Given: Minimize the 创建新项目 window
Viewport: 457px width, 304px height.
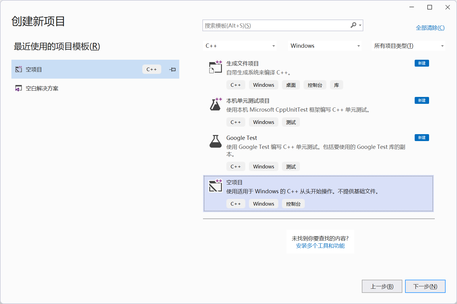Looking at the screenshot, I should pyautogui.click(x=412, y=7).
